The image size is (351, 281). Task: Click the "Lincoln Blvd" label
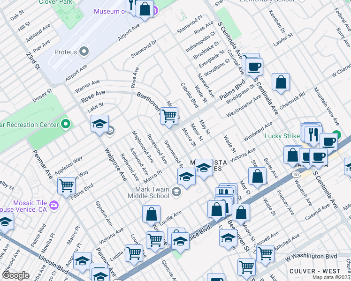coord(53,265)
